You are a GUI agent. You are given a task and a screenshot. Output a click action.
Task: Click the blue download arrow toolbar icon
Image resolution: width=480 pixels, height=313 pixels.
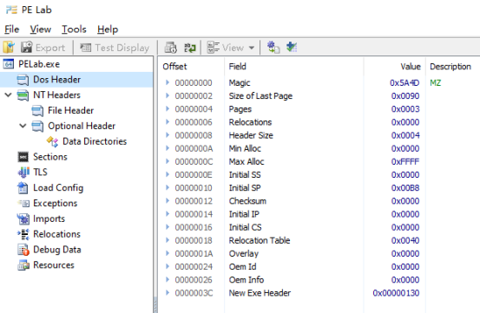(x=292, y=47)
